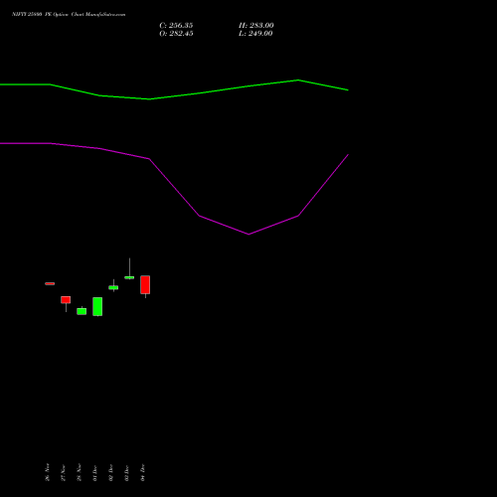
Task: Click the red candlestick for 27 Nov
Action: click(x=66, y=300)
